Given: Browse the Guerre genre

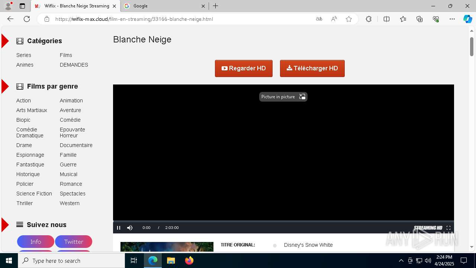Looking at the screenshot, I should [68, 165].
